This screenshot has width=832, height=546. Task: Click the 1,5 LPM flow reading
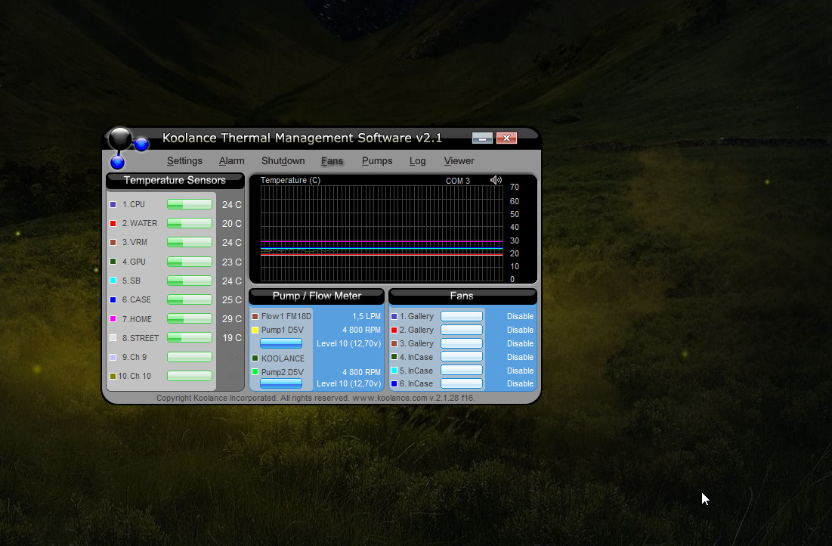coord(366,317)
